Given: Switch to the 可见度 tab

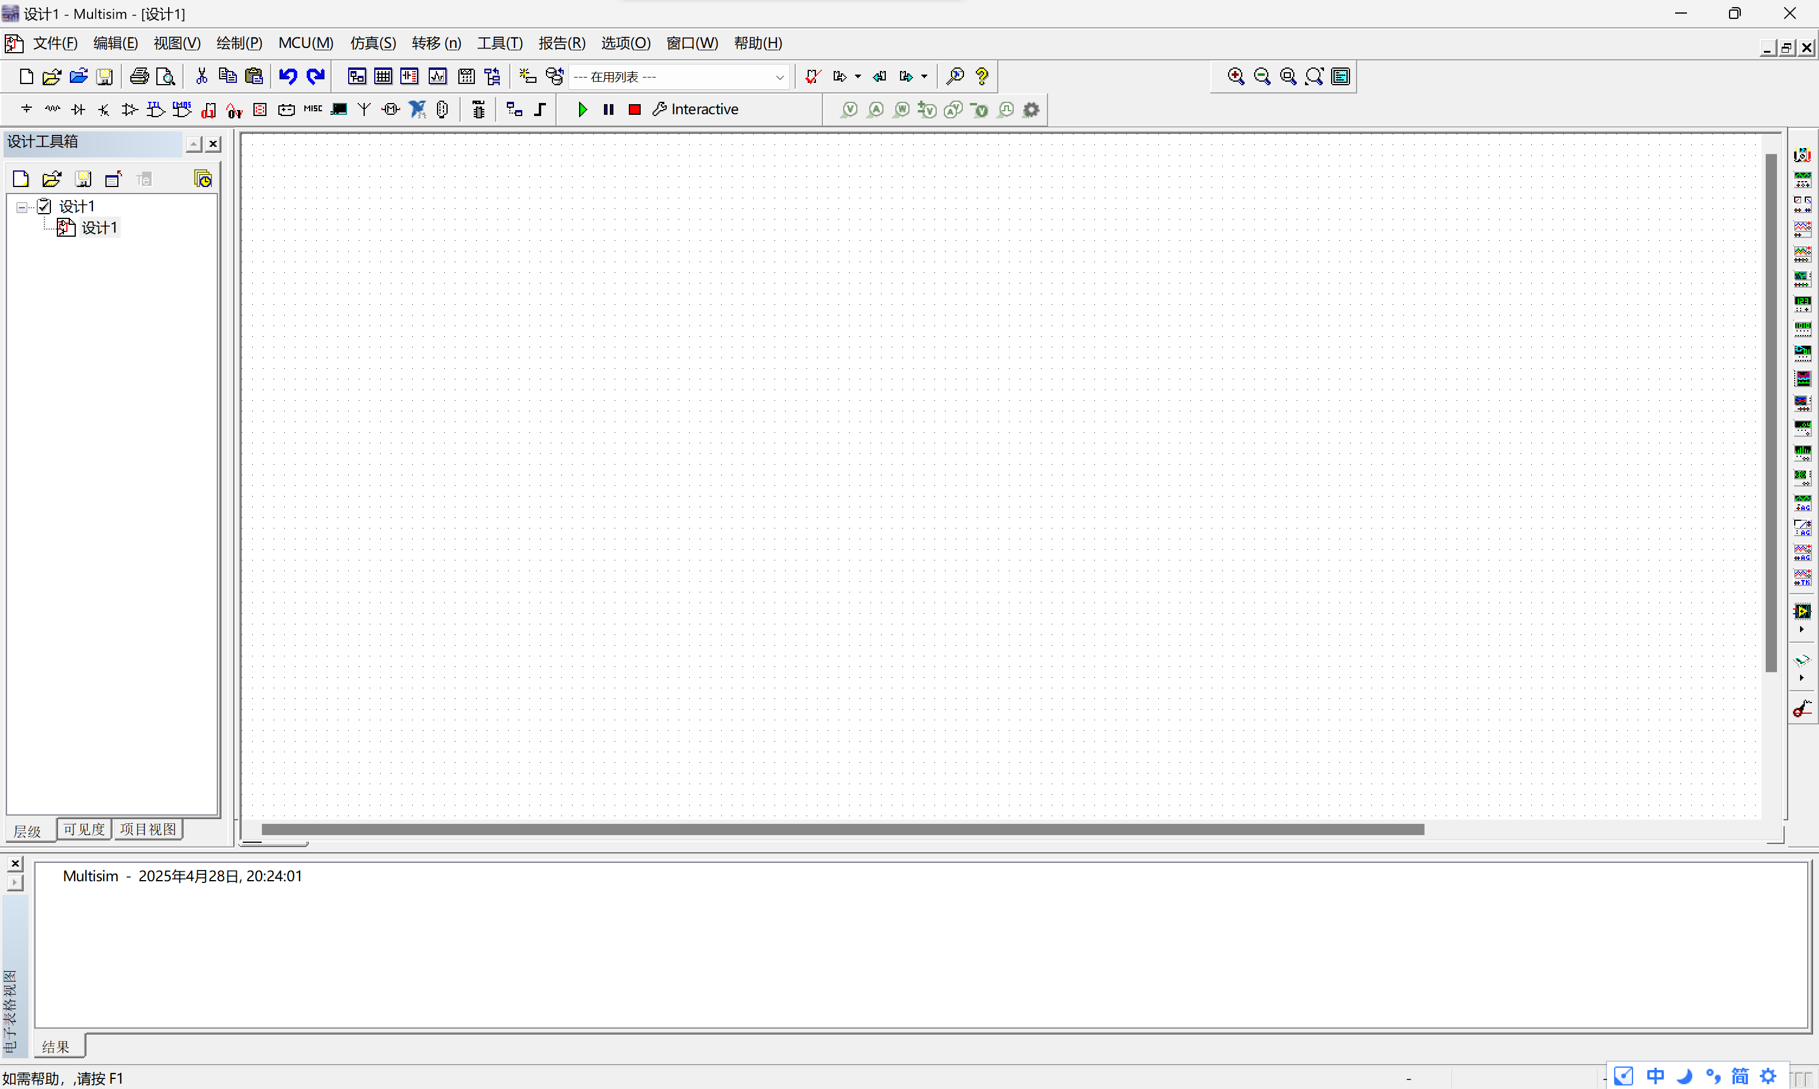Looking at the screenshot, I should pos(83,829).
